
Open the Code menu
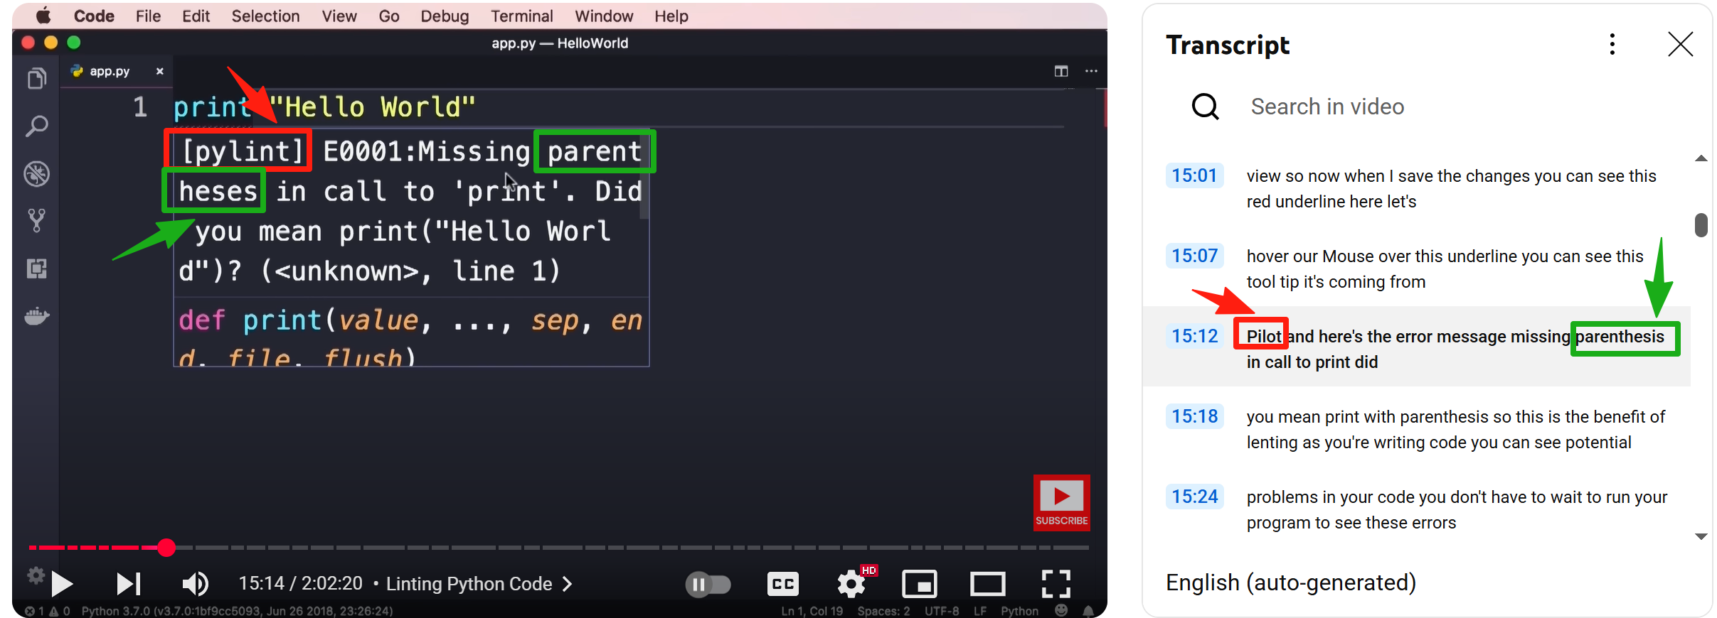click(94, 16)
